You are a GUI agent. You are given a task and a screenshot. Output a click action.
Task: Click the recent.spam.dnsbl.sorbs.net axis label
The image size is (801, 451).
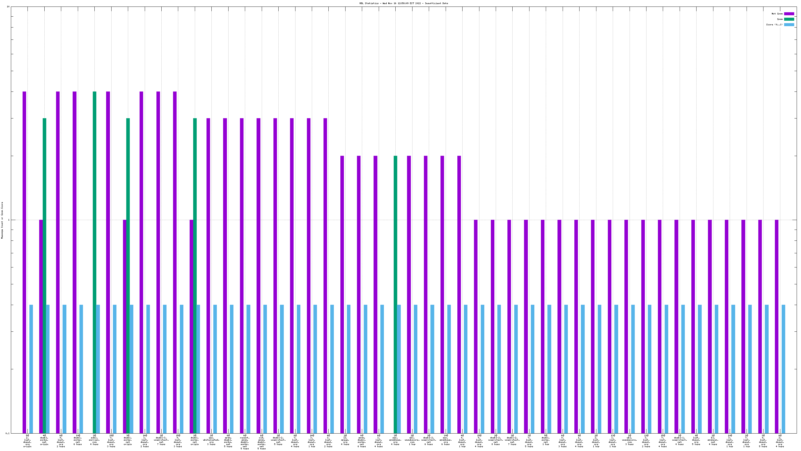tap(245, 442)
